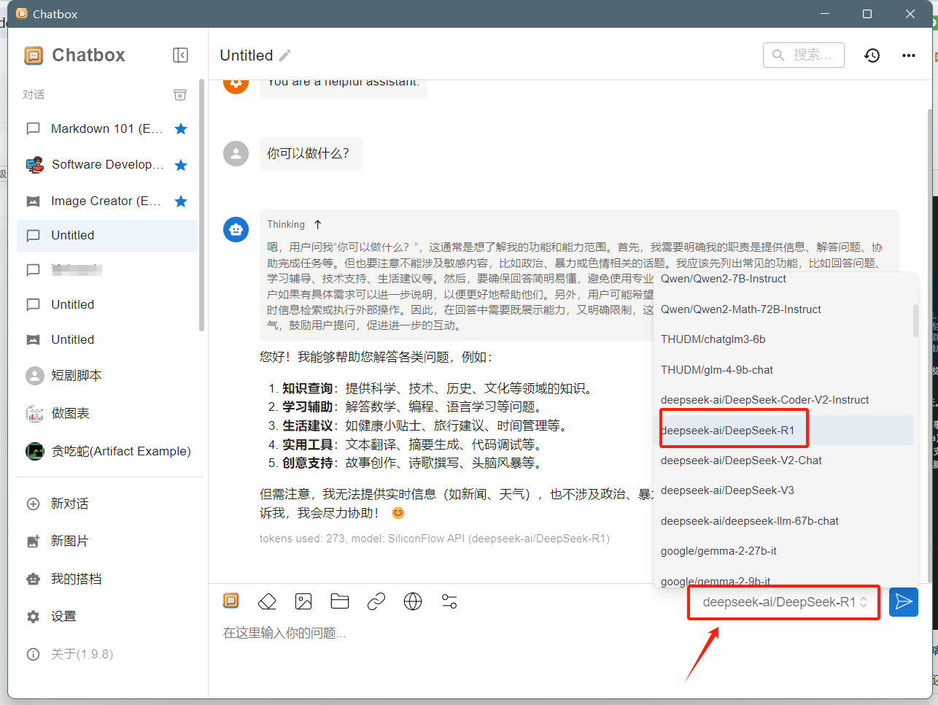
Task: Click the plus circle icon beside 新对话
Action: coord(33,504)
